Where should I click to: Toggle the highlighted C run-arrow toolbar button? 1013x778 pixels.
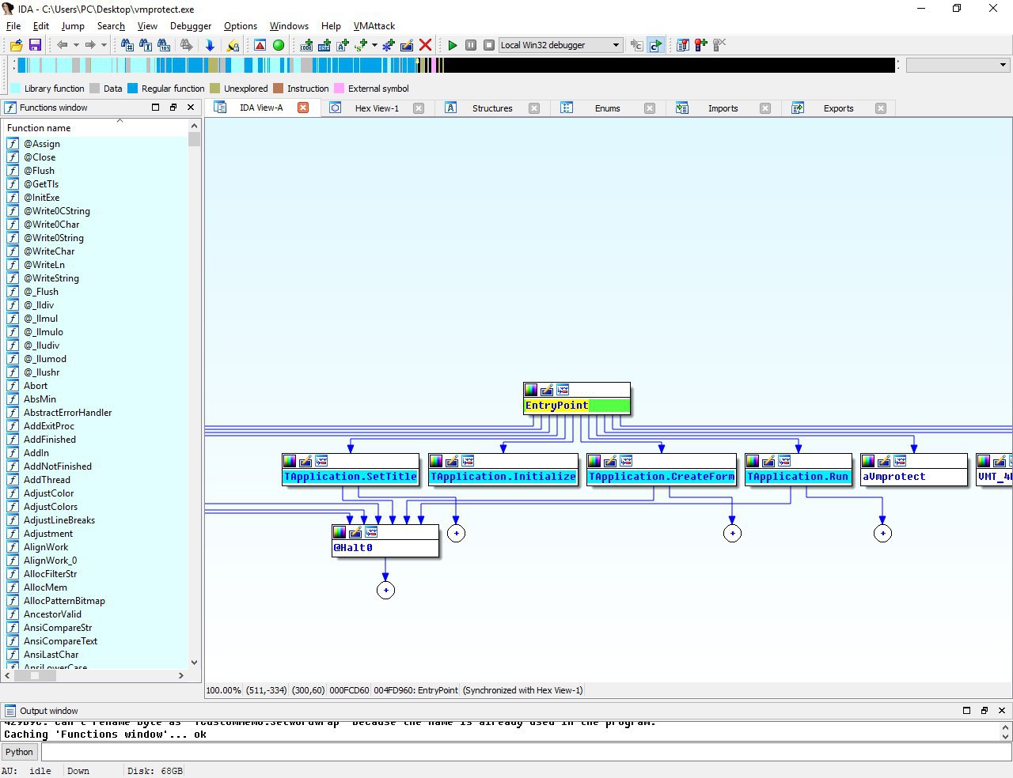click(x=655, y=45)
